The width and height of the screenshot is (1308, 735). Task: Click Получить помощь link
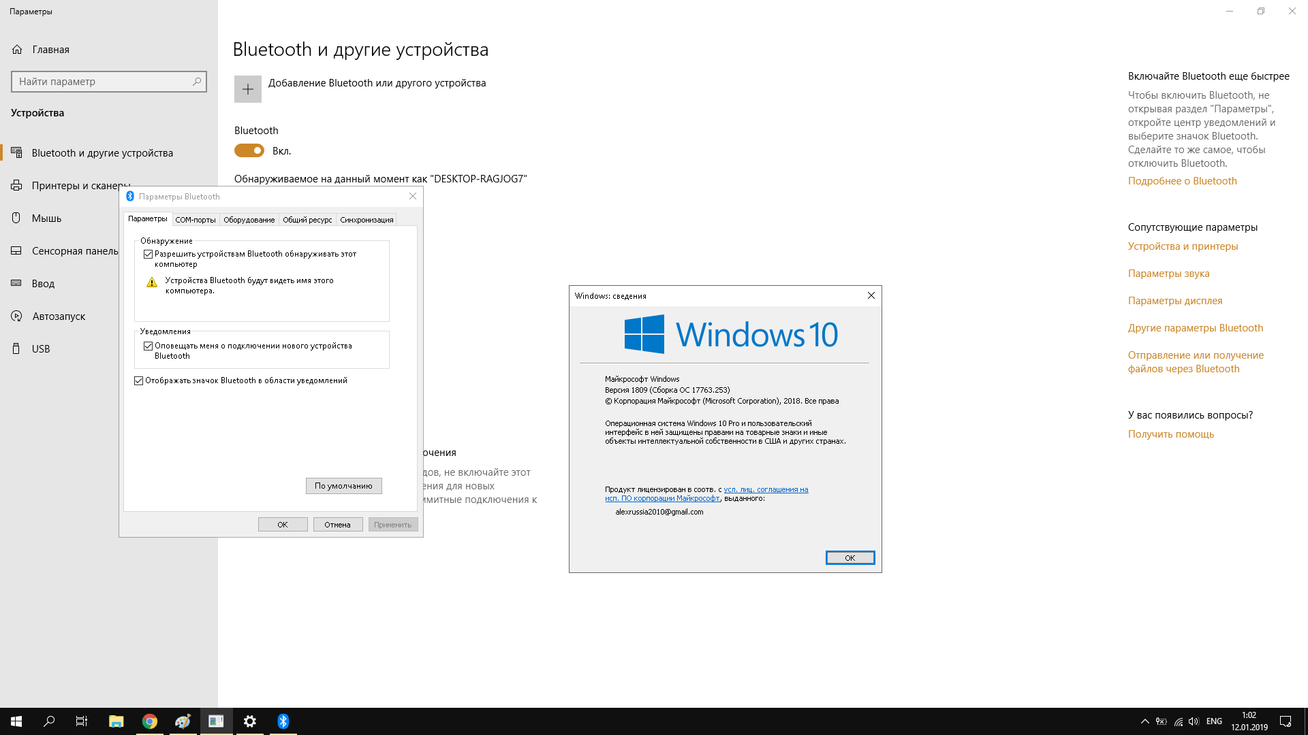(1170, 434)
